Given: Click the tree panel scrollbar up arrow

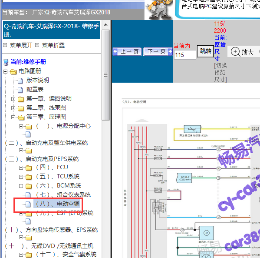Looking at the screenshot, I should (x=105, y=25).
